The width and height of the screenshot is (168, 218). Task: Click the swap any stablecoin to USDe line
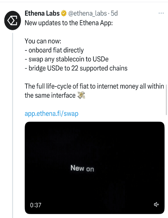(x=67, y=59)
